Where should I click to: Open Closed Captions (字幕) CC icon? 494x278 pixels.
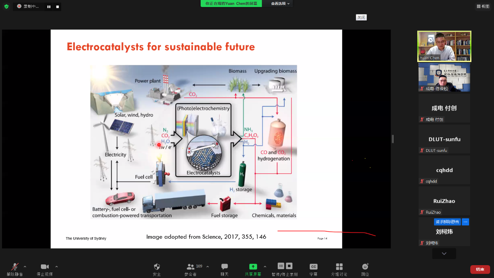(313, 267)
